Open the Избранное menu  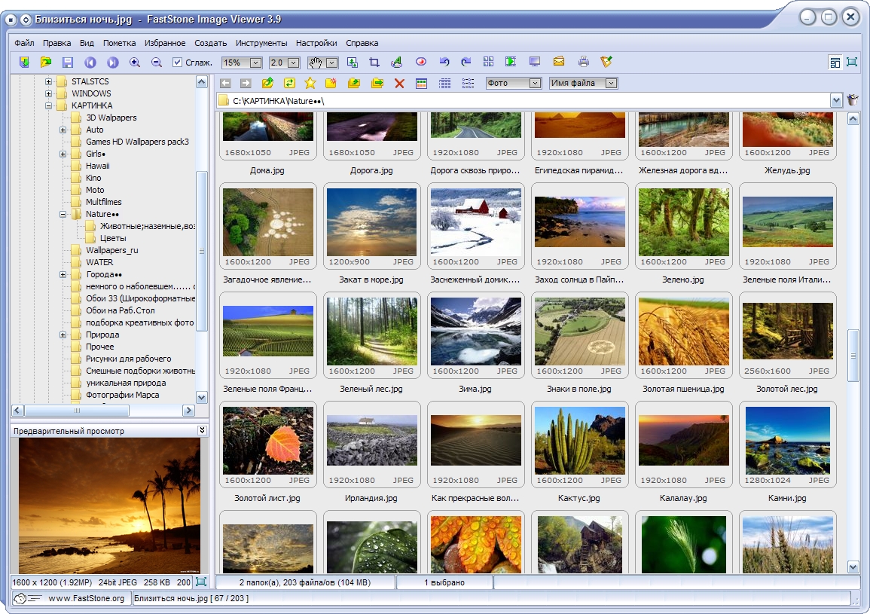point(165,43)
